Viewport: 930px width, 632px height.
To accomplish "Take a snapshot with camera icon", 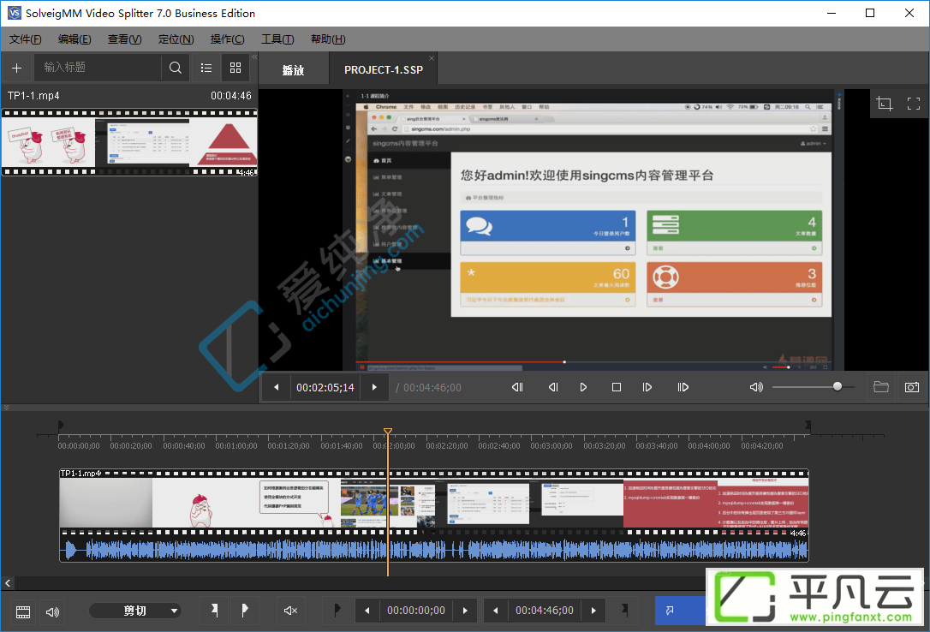I will (912, 387).
